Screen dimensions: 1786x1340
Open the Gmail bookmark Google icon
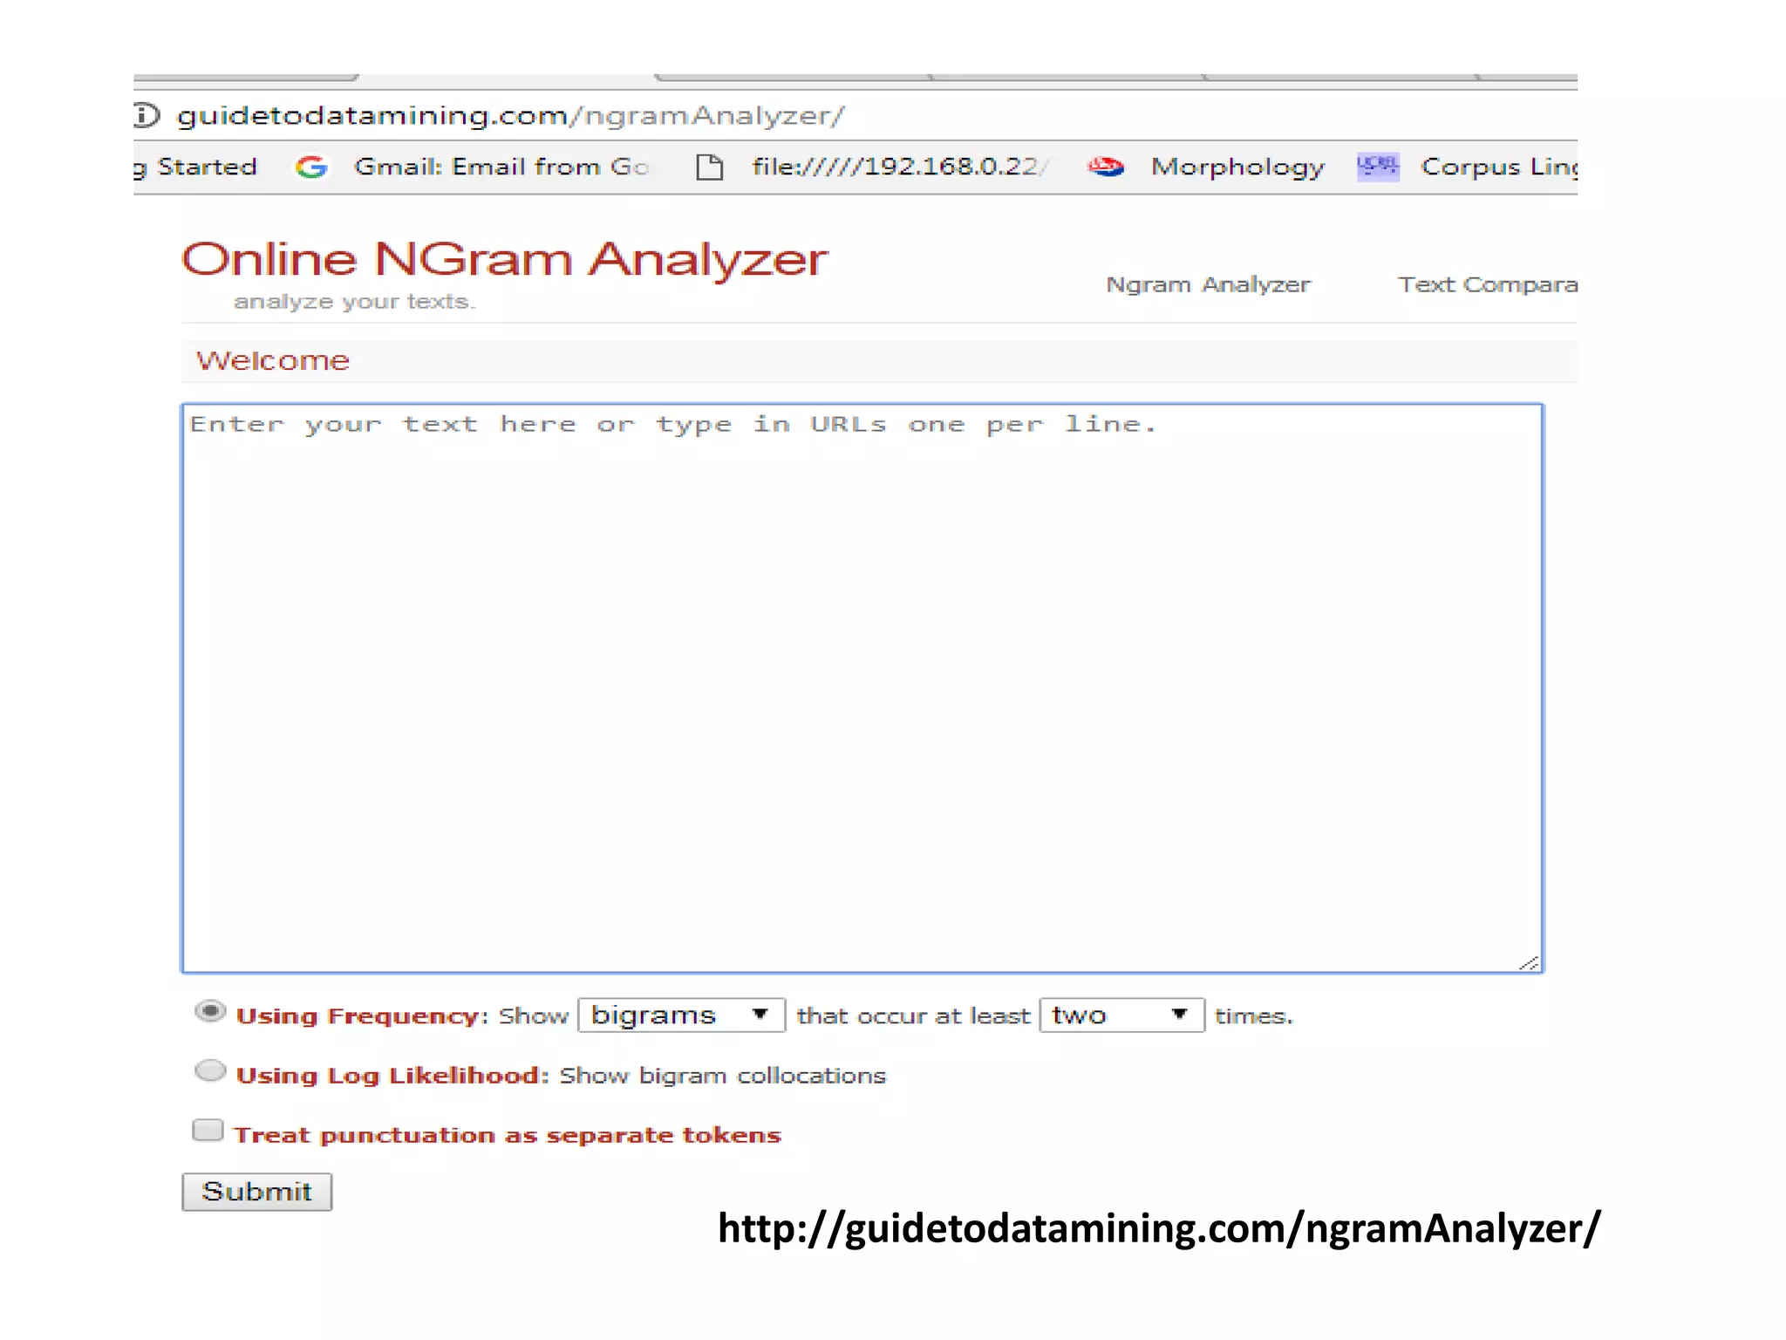click(x=311, y=167)
